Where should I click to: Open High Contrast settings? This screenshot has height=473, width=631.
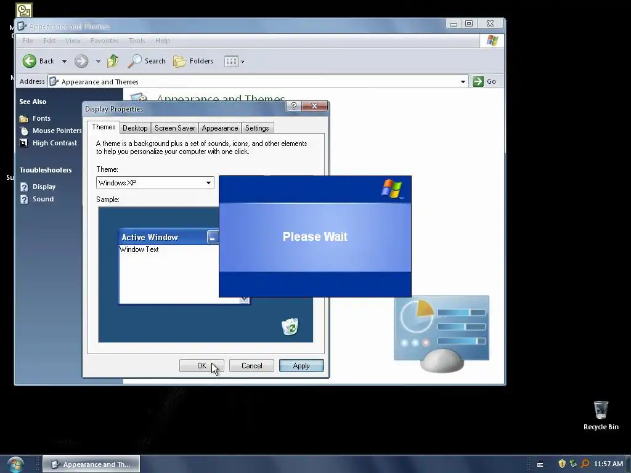[x=55, y=143]
